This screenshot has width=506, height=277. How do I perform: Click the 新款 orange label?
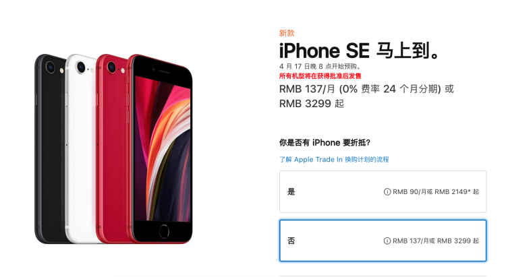(x=287, y=33)
